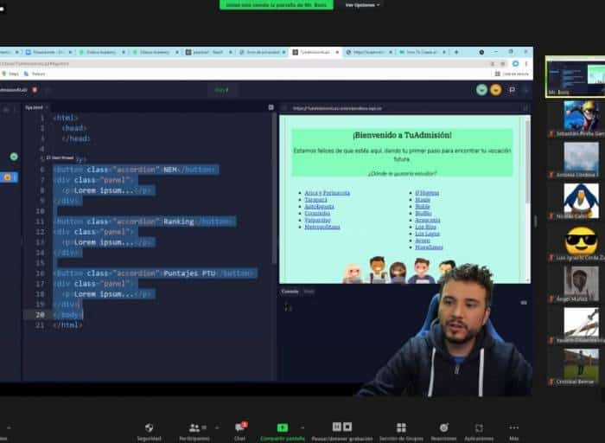The width and height of the screenshot is (605, 443).
Task: Click the preview pane vertical scrollbar
Action: click(527, 160)
